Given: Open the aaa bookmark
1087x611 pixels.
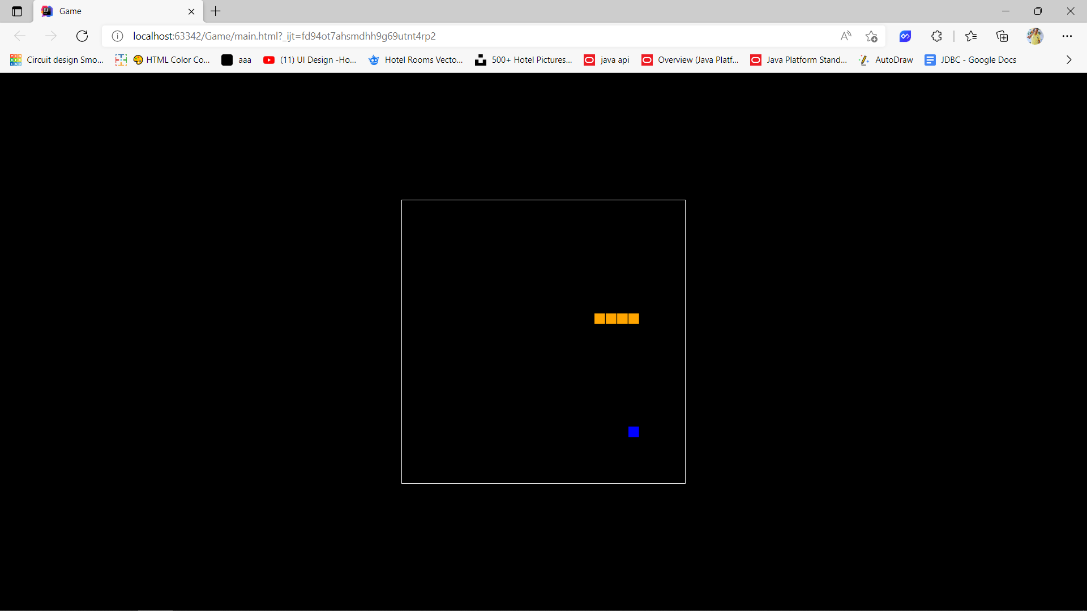Looking at the screenshot, I should pyautogui.click(x=237, y=60).
